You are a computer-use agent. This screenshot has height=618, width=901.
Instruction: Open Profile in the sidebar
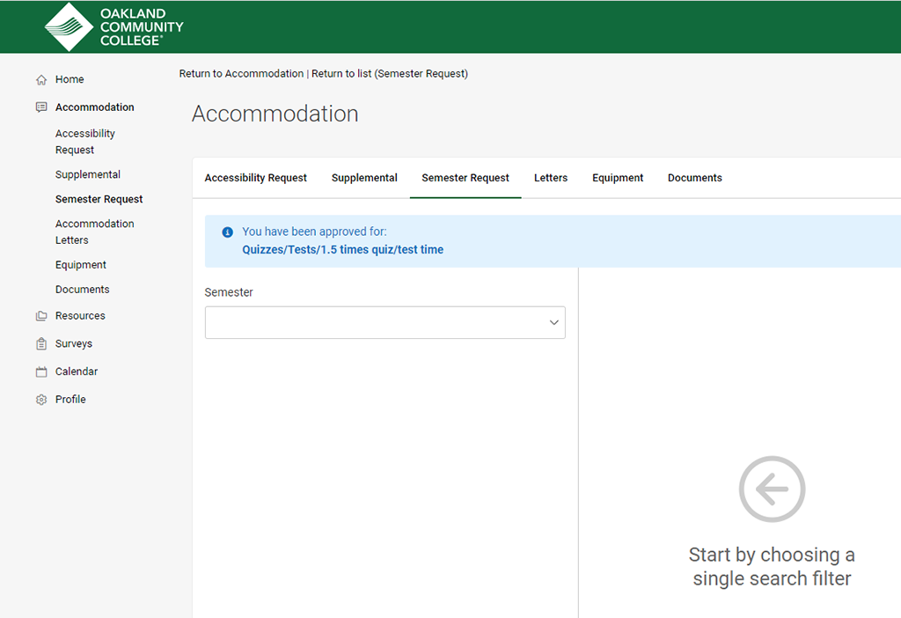pos(70,400)
